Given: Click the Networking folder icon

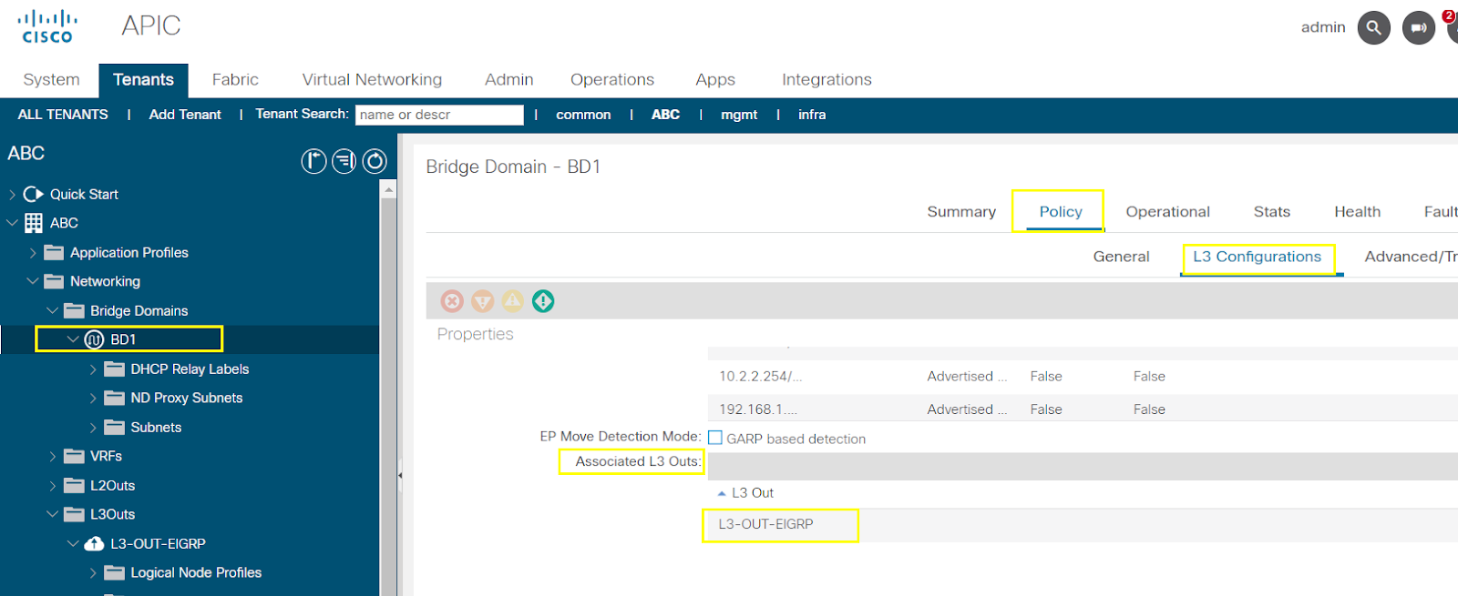Looking at the screenshot, I should pyautogui.click(x=55, y=281).
